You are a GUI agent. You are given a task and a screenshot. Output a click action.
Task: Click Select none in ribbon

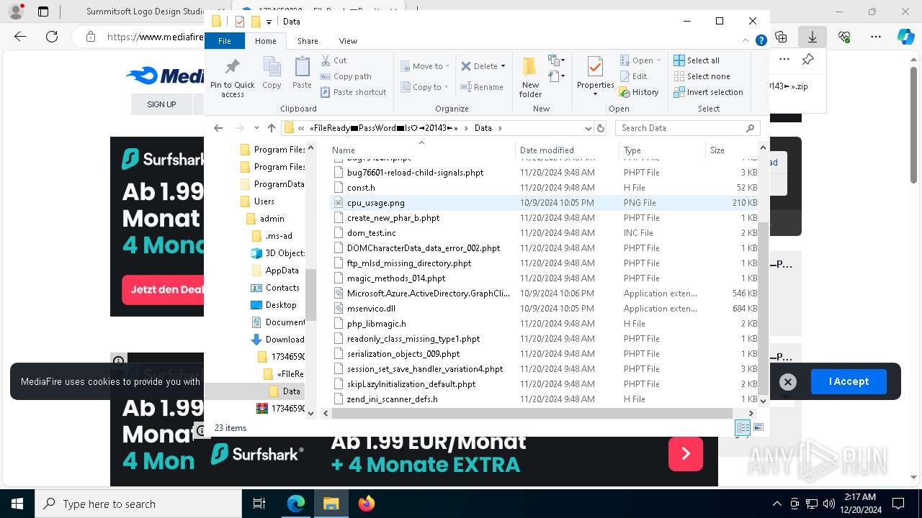pos(702,76)
